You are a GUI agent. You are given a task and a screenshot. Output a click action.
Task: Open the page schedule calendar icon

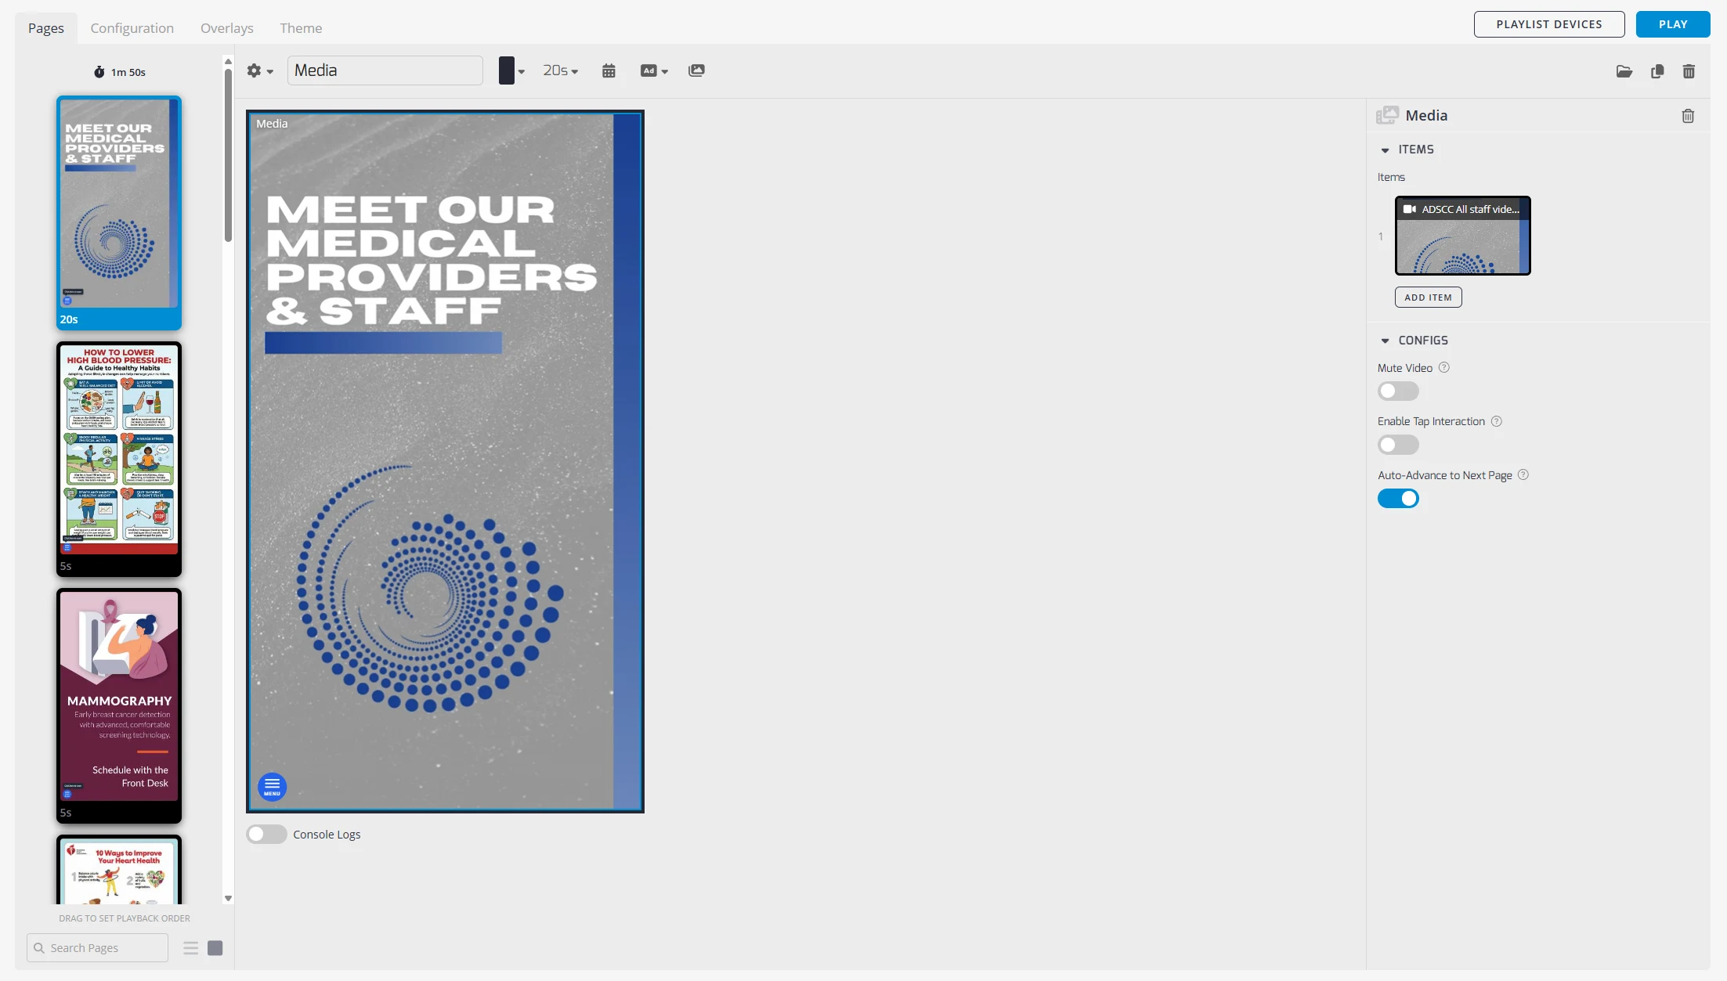click(x=609, y=70)
